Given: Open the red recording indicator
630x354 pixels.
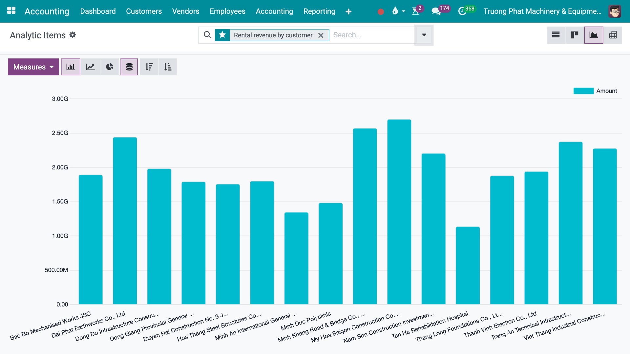Looking at the screenshot, I should pos(381,12).
